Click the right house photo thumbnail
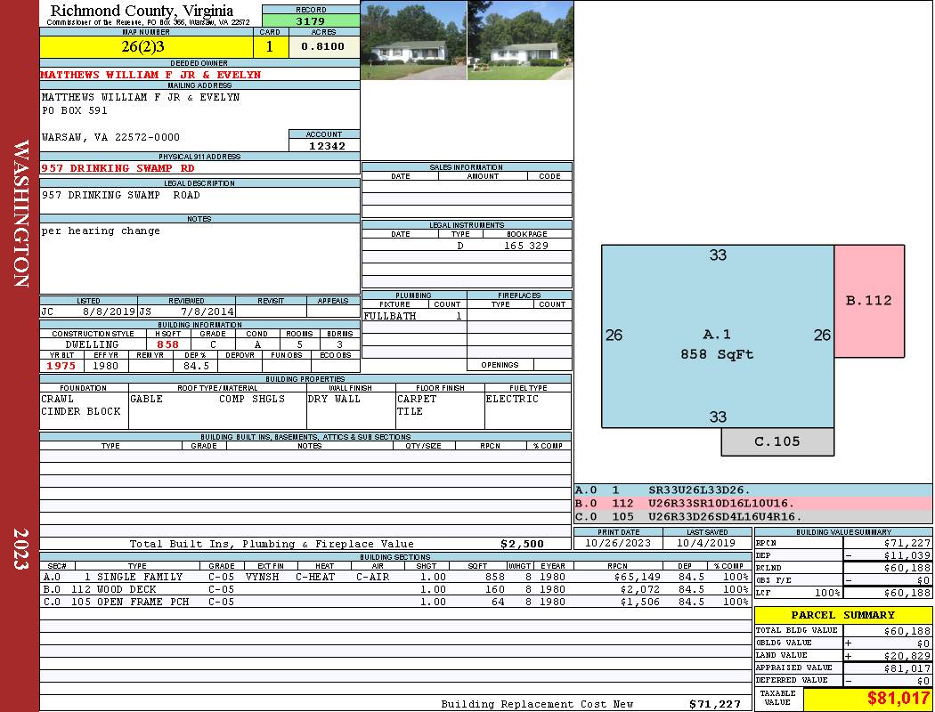The image size is (935, 712). click(x=519, y=41)
